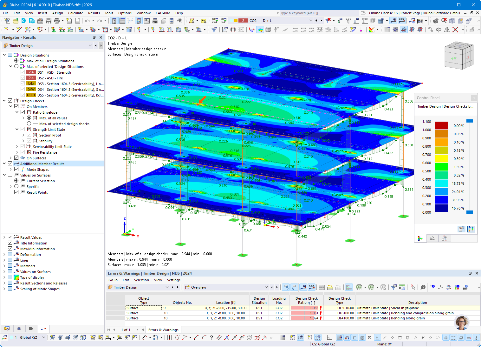Uncheck the Ratio Envelope checkbox
Viewport: 481px width, 347px height.
[x=23, y=112]
